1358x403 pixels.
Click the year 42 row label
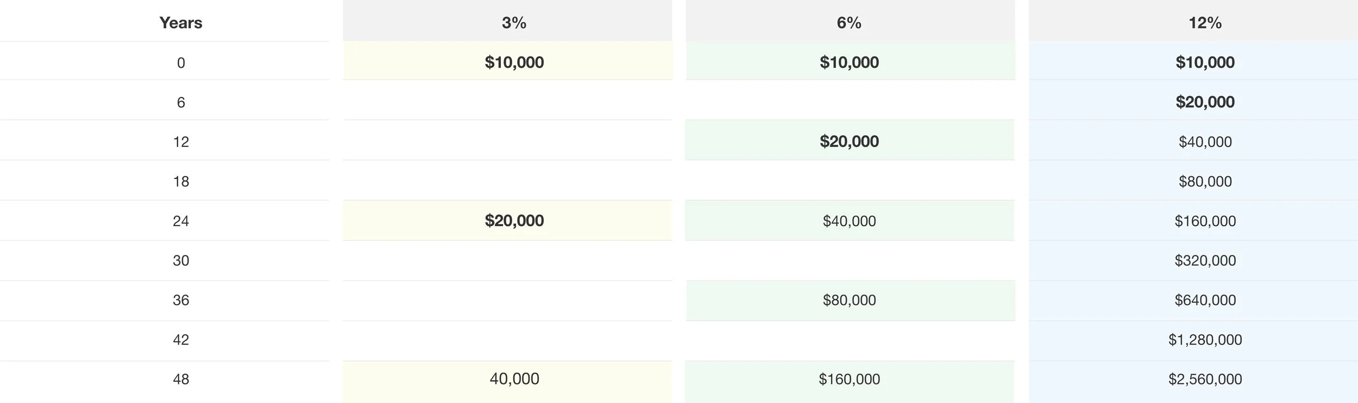click(x=181, y=340)
